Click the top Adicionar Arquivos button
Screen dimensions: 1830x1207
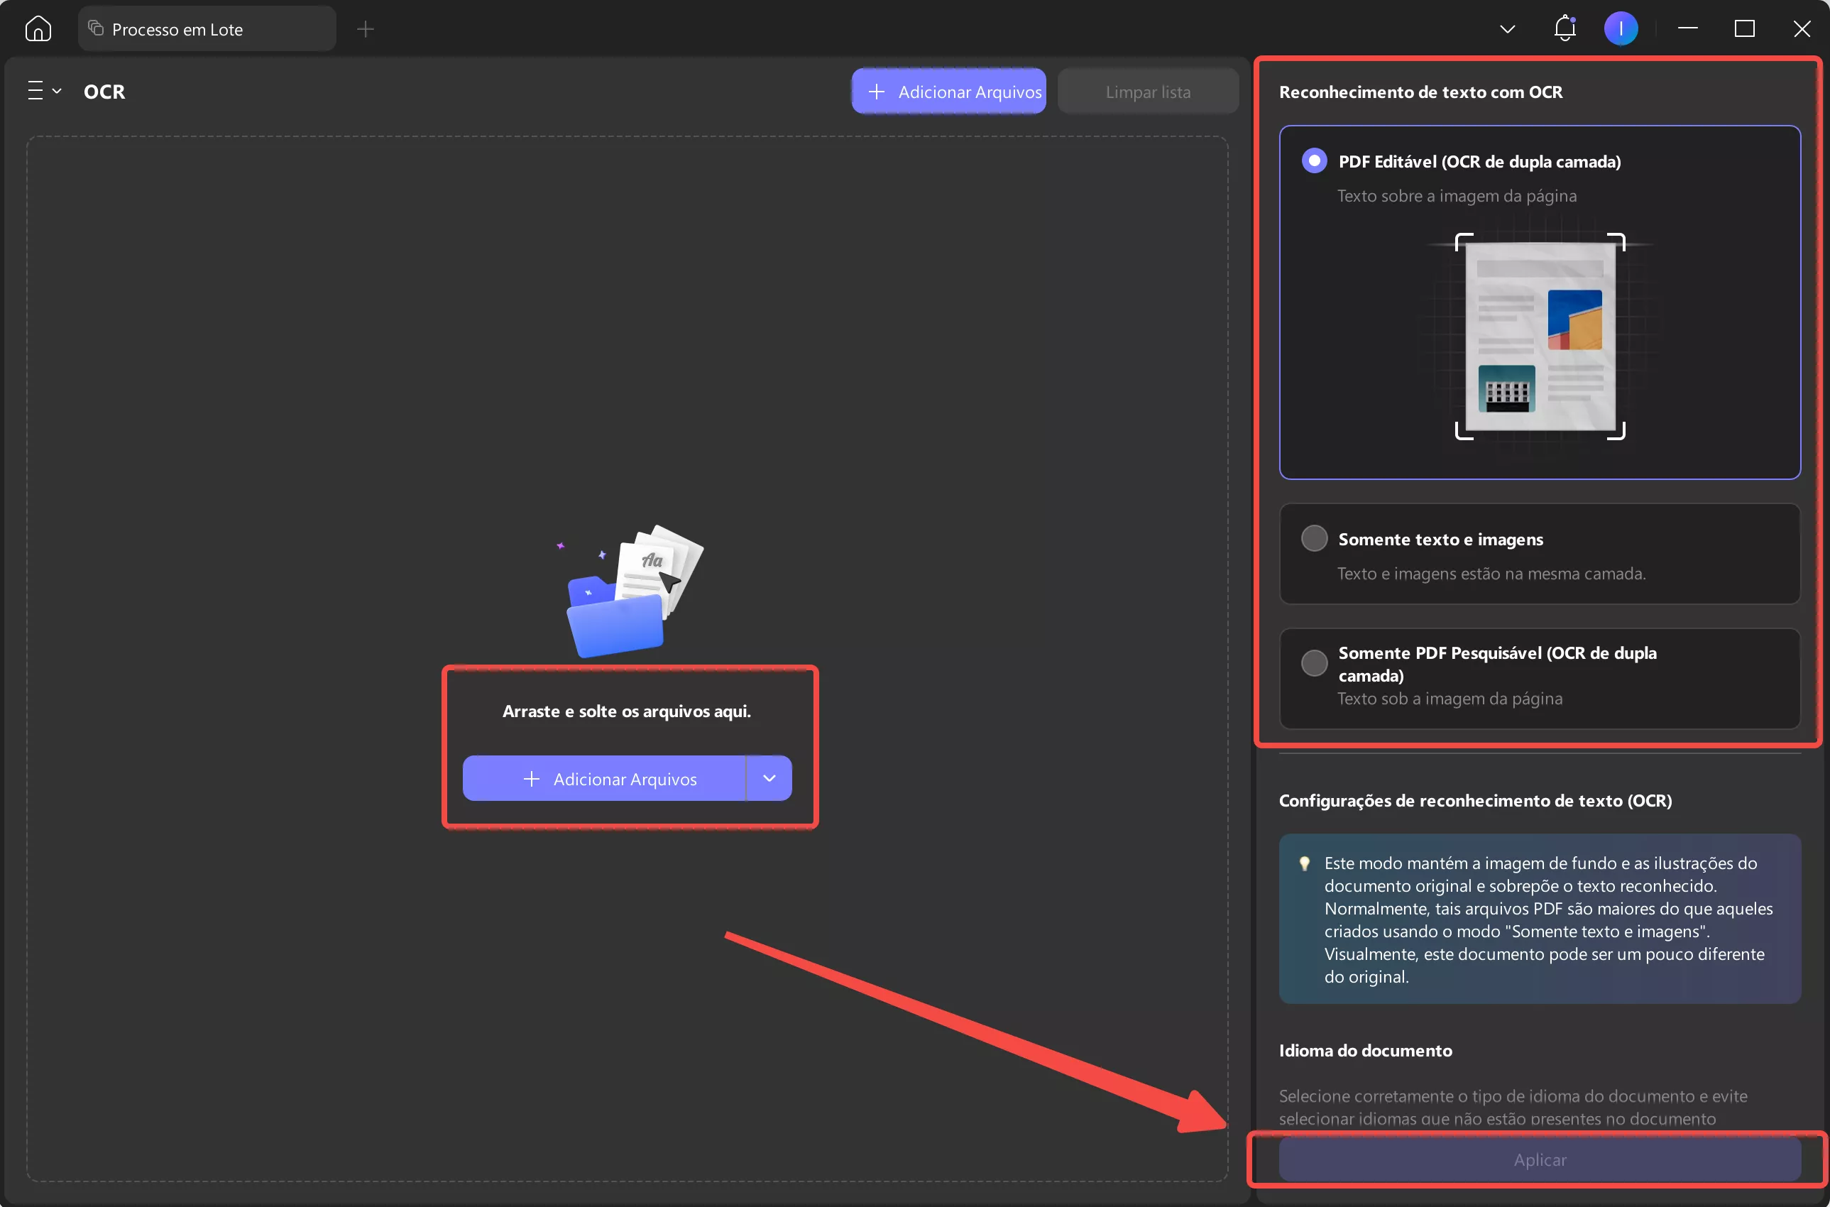click(948, 92)
